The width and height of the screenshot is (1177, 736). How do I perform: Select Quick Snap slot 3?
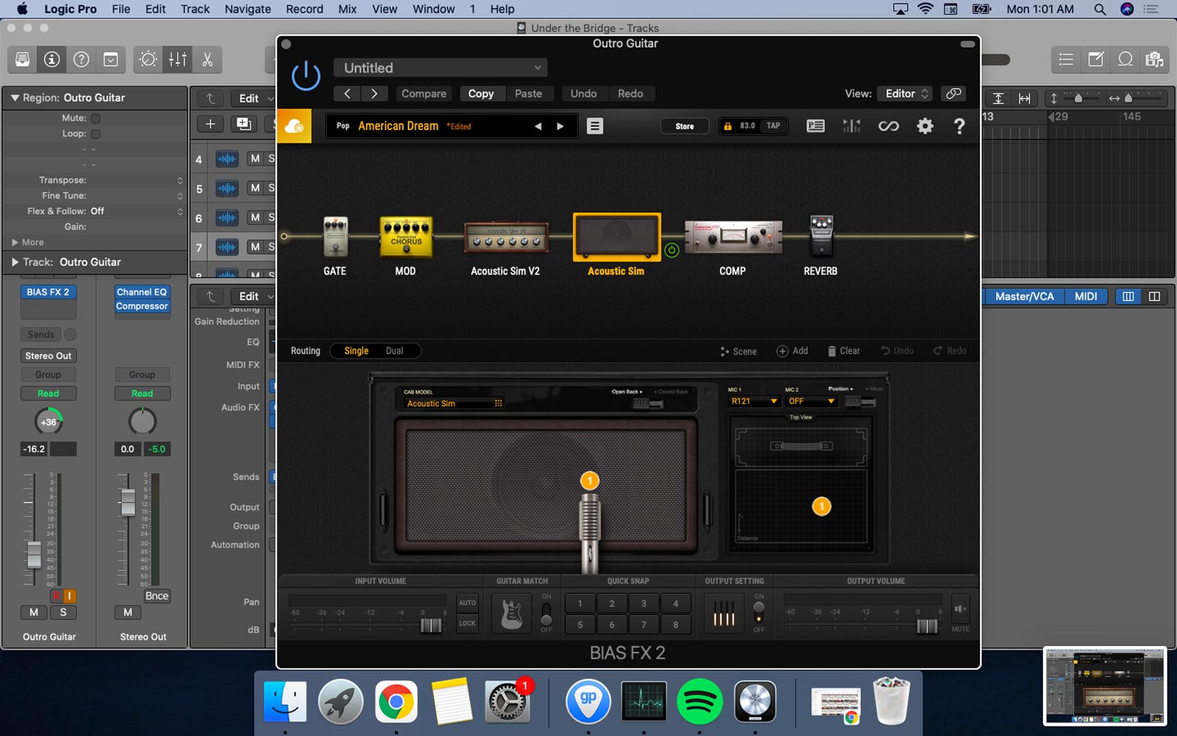click(x=644, y=603)
